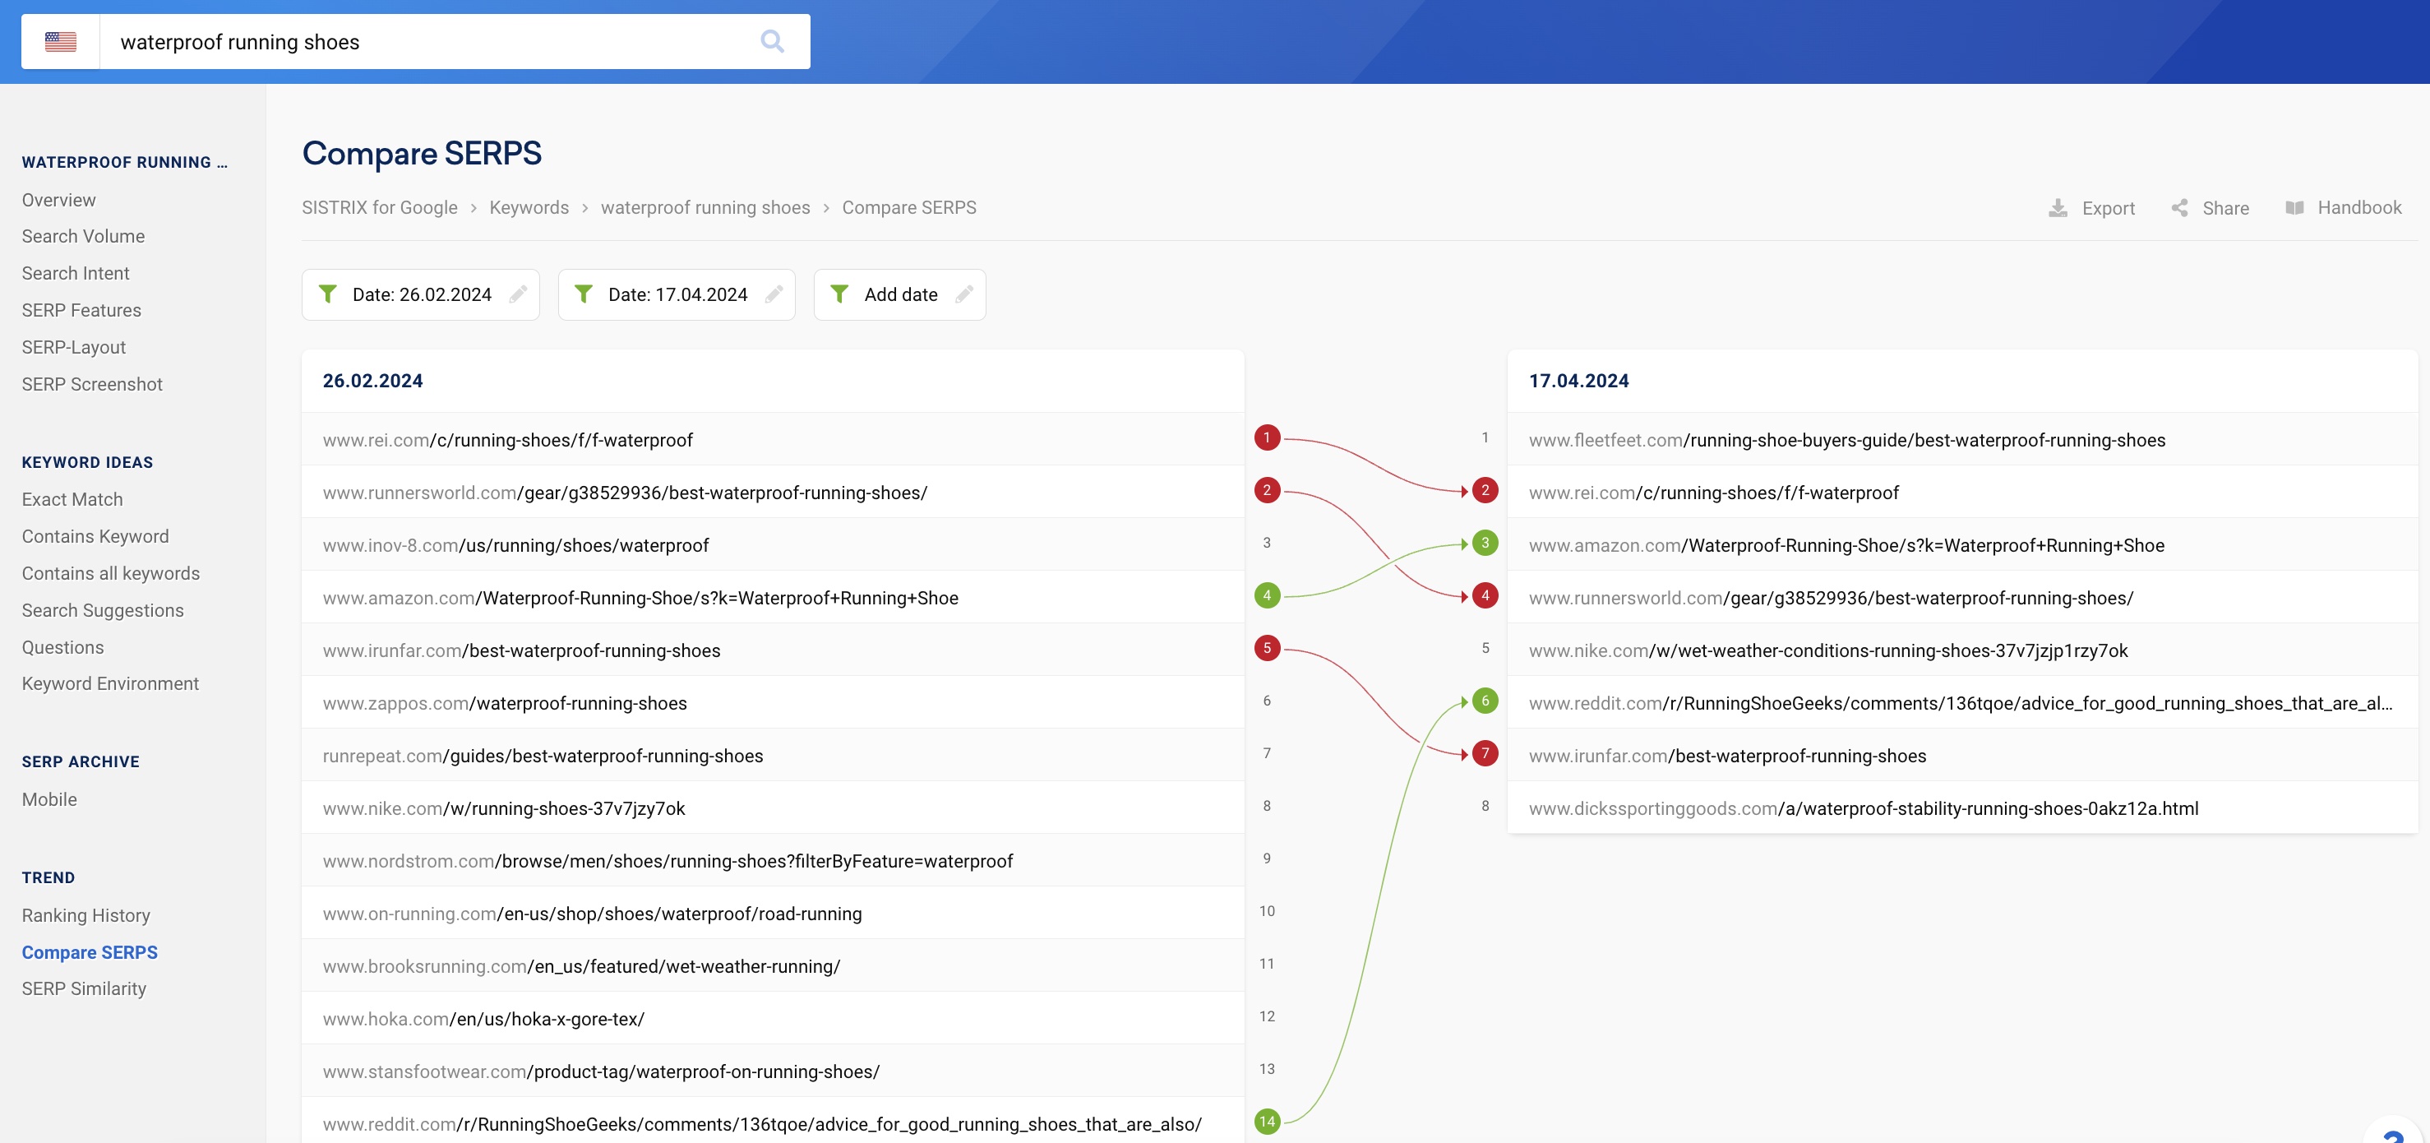
Task: Open www.nike.com wet-weather-conditions URL
Action: point(1828,650)
